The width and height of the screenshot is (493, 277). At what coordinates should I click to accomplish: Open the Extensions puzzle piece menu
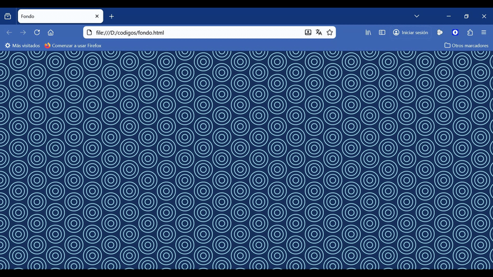(x=470, y=33)
